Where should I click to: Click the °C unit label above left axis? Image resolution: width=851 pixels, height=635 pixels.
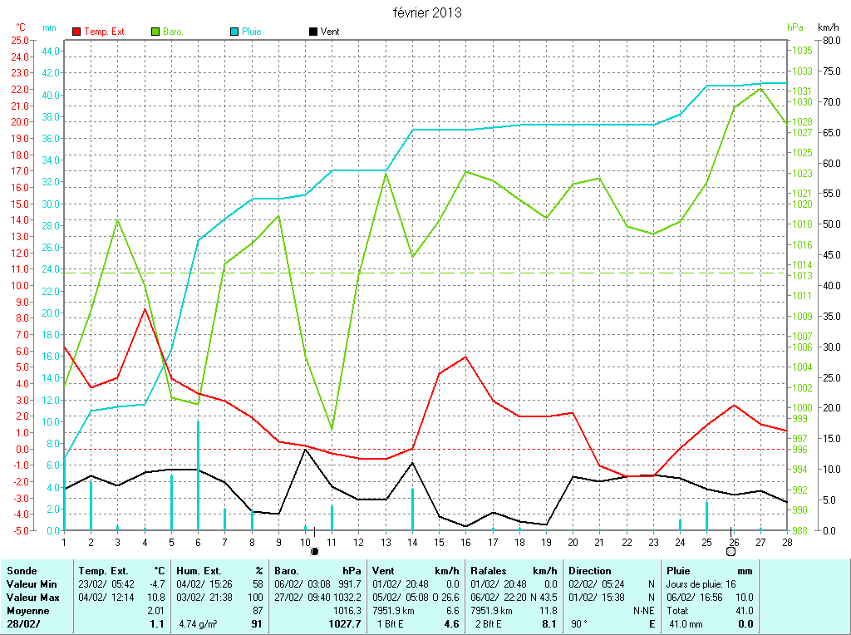click(22, 27)
